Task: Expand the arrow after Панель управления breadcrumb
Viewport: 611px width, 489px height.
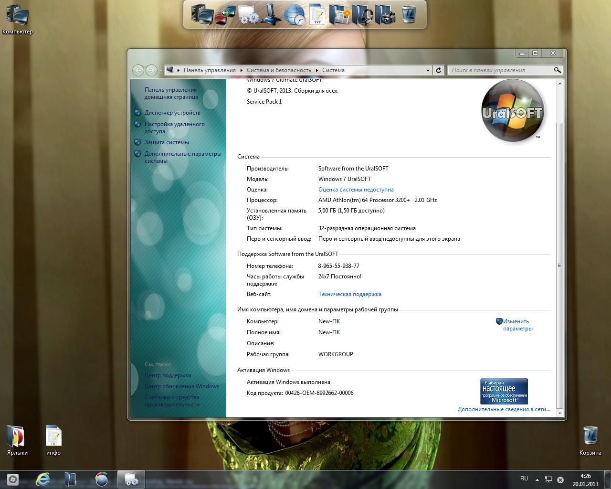Action: coord(242,70)
